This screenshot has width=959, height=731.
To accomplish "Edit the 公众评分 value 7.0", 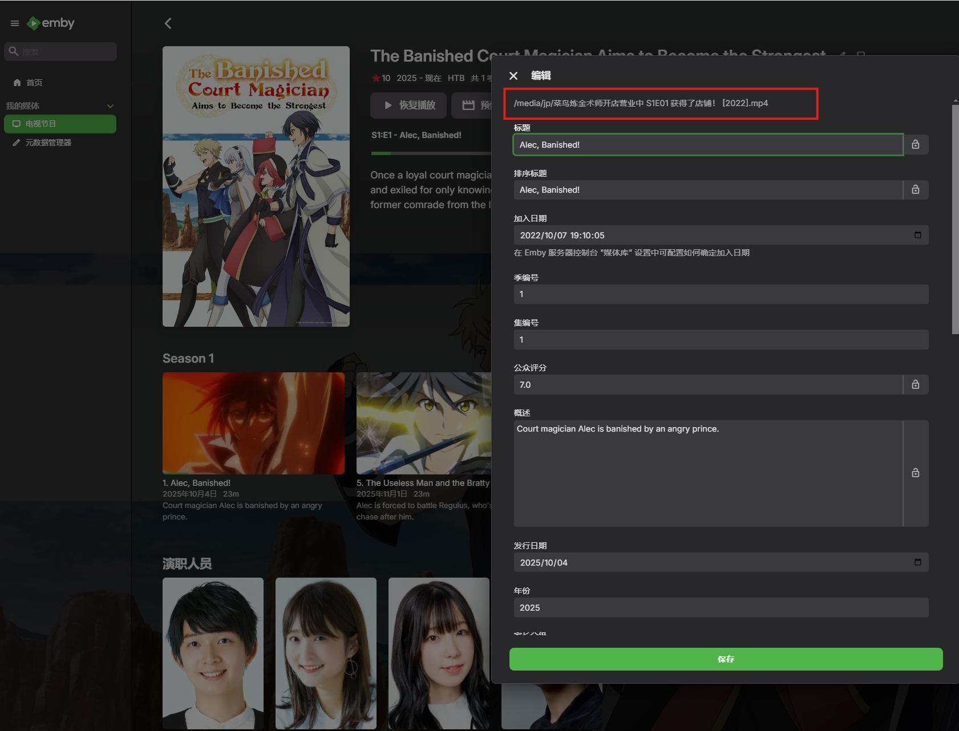I will coord(708,385).
